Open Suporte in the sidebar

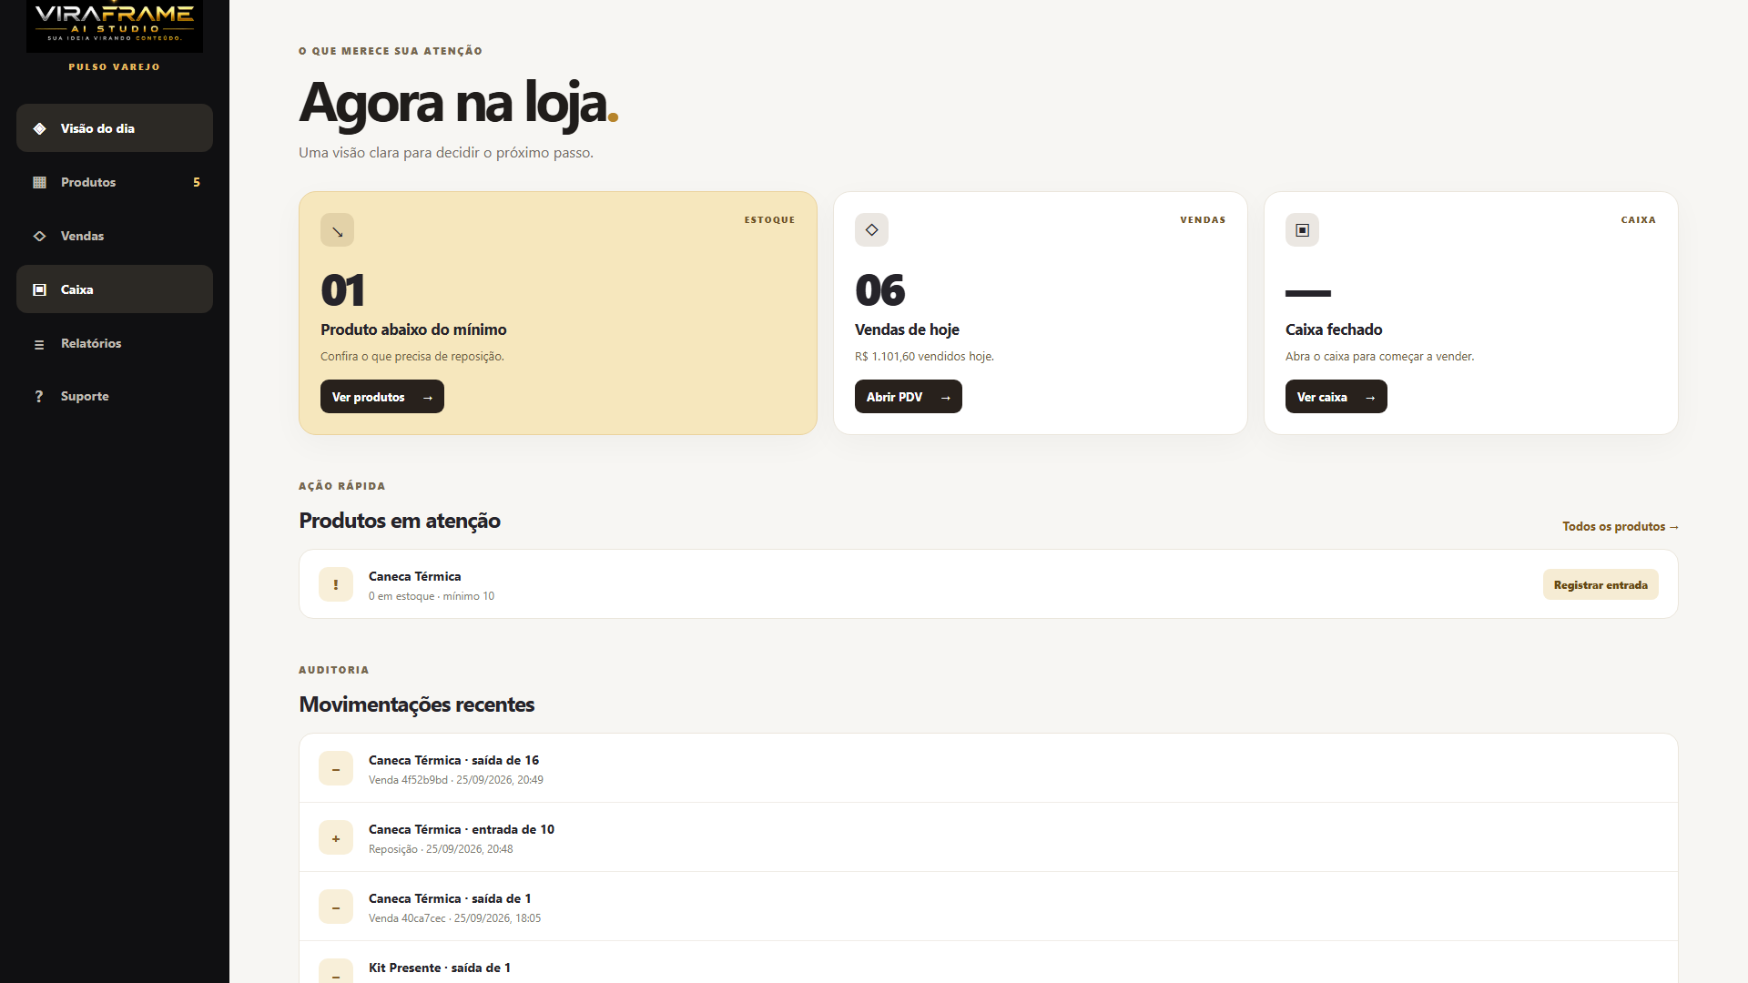click(115, 396)
